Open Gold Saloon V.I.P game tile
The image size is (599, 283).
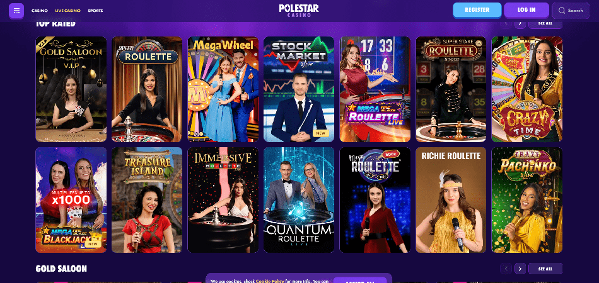click(x=71, y=89)
